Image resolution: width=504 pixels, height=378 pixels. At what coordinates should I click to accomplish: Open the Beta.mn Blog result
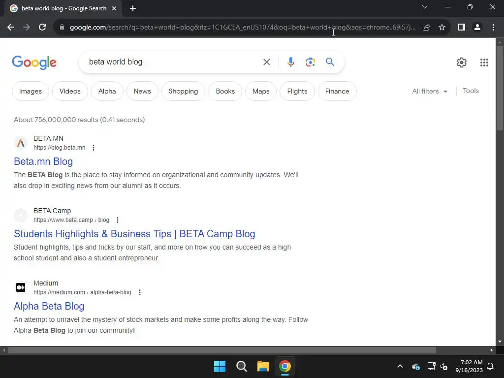(x=43, y=161)
